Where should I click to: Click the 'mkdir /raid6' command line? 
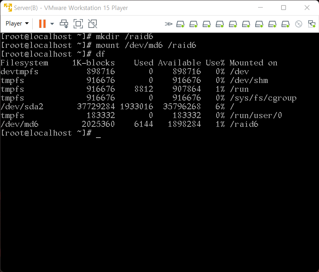pyautogui.click(x=124, y=36)
